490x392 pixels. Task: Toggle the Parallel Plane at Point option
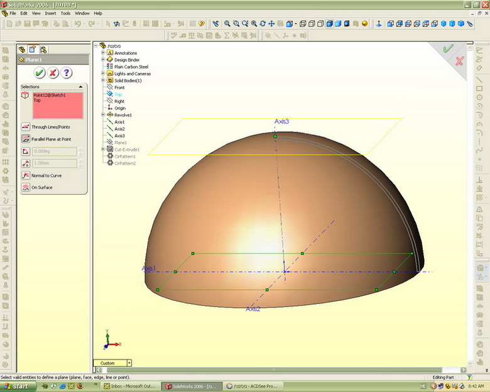click(x=26, y=139)
